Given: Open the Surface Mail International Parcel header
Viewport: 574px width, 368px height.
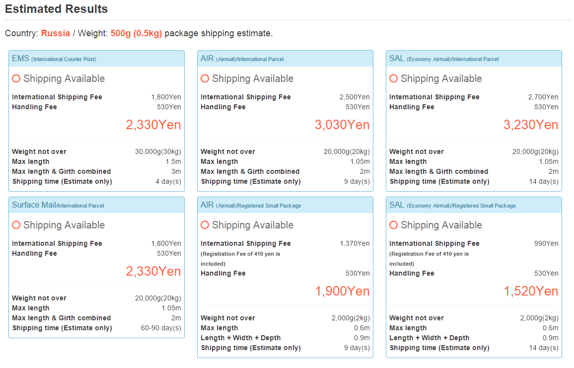Looking at the screenshot, I should [x=58, y=205].
